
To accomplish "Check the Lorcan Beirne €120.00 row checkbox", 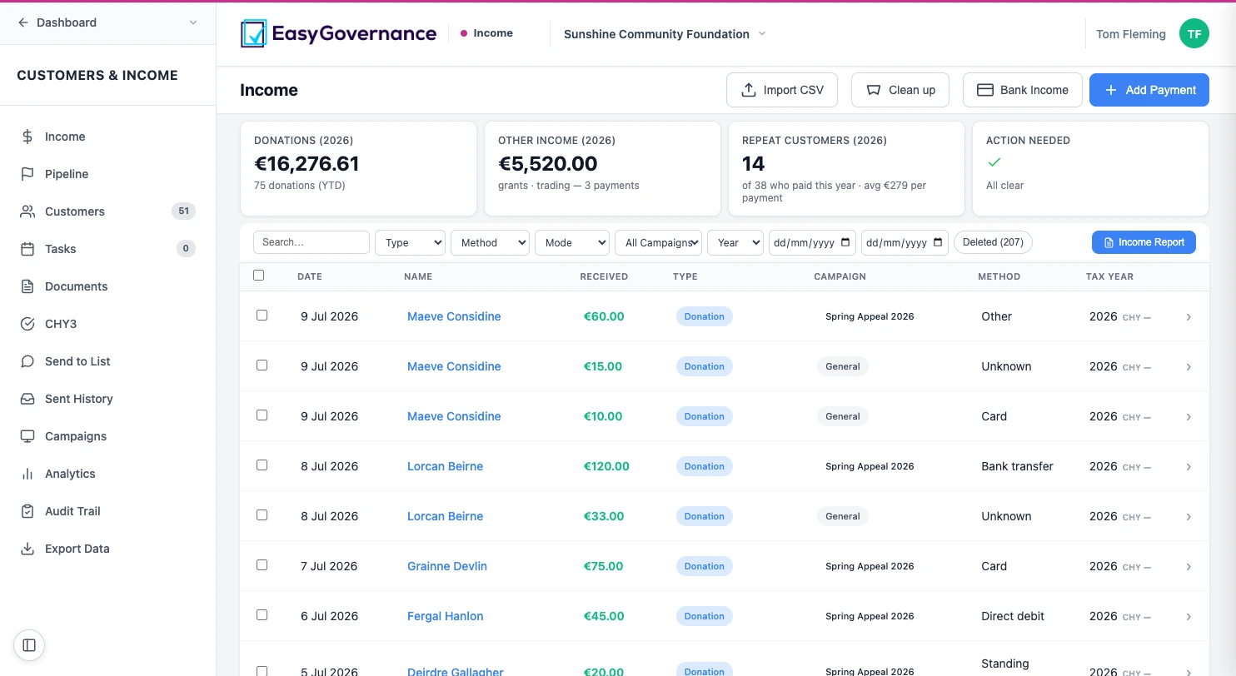I will pyautogui.click(x=262, y=465).
